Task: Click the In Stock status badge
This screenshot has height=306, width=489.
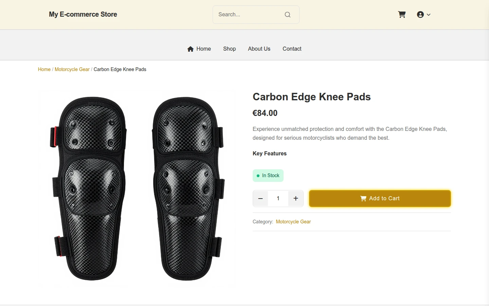Action: 268,176
